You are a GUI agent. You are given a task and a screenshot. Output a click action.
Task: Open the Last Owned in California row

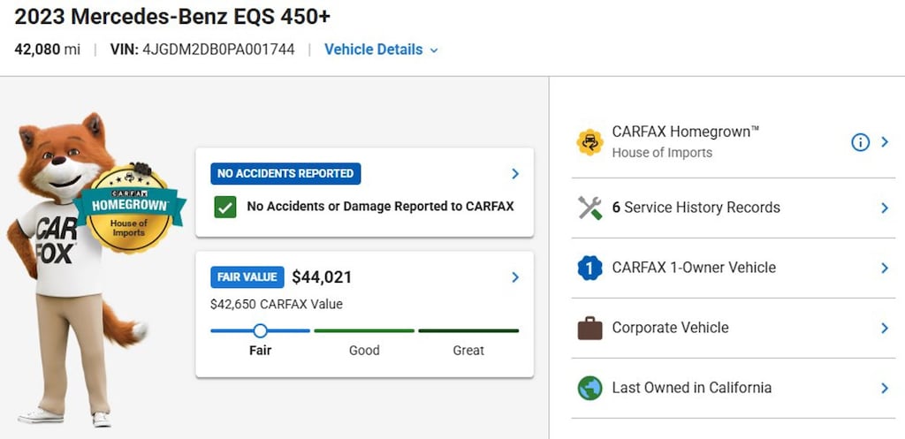pyautogui.click(x=733, y=388)
